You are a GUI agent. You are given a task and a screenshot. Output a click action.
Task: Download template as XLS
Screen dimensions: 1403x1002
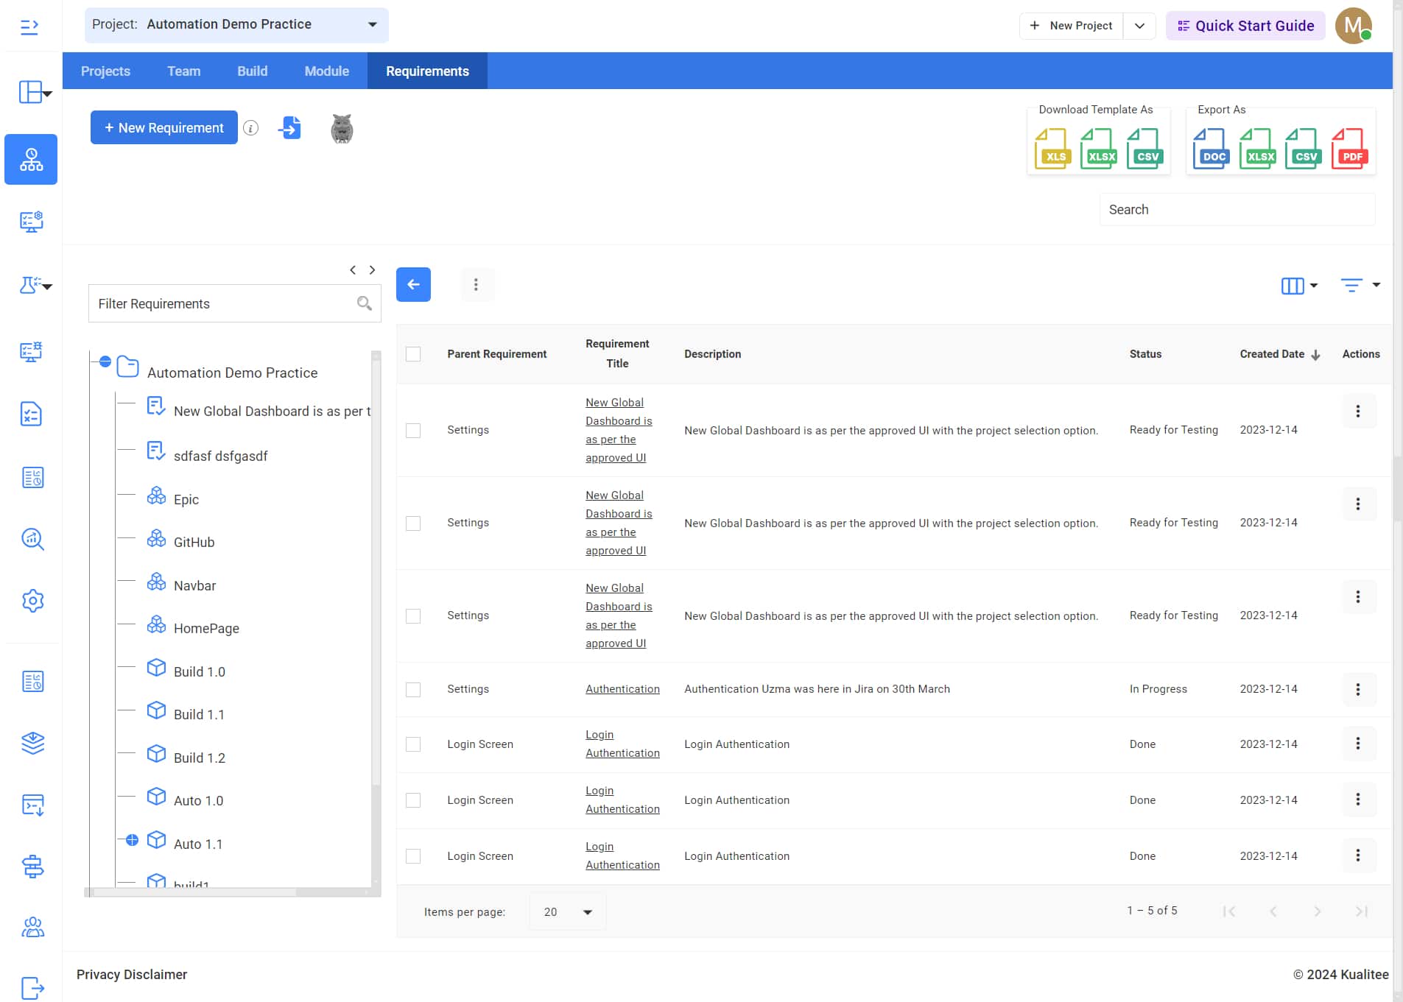point(1052,149)
